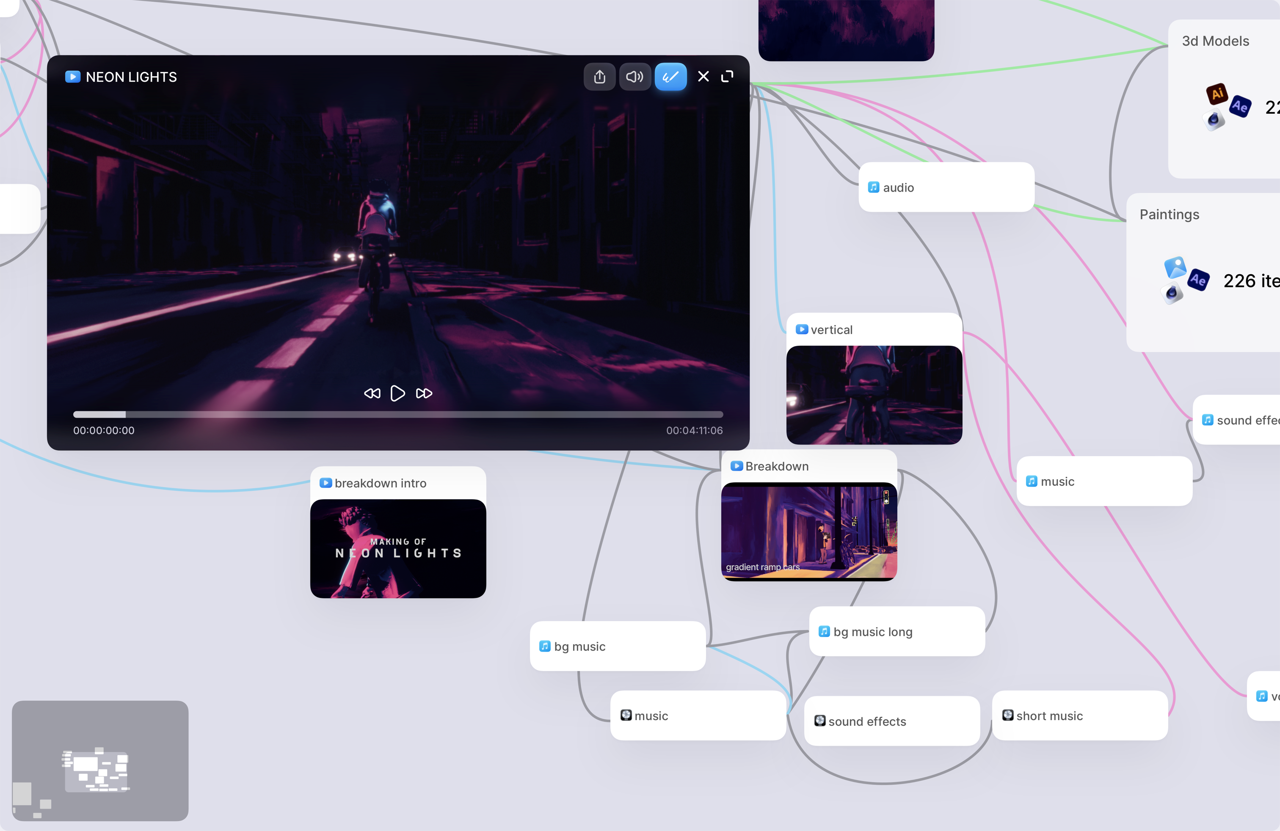This screenshot has height=831, width=1280.
Task: Open the vertical video thumbnail
Action: (x=874, y=395)
